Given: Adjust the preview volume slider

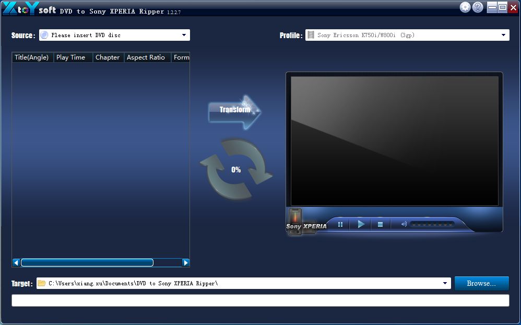Looking at the screenshot, I should coord(432,224).
